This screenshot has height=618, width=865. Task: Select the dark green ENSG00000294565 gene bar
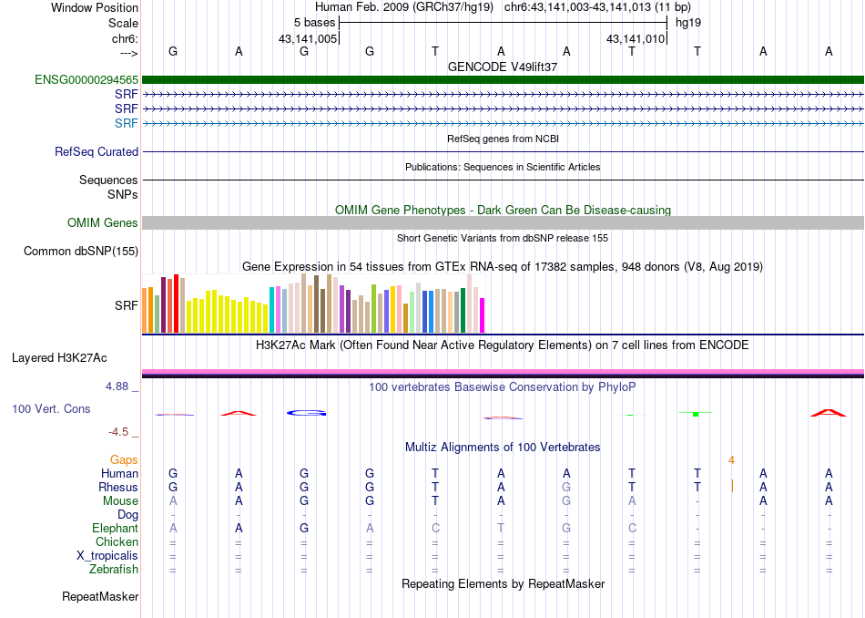click(x=503, y=79)
